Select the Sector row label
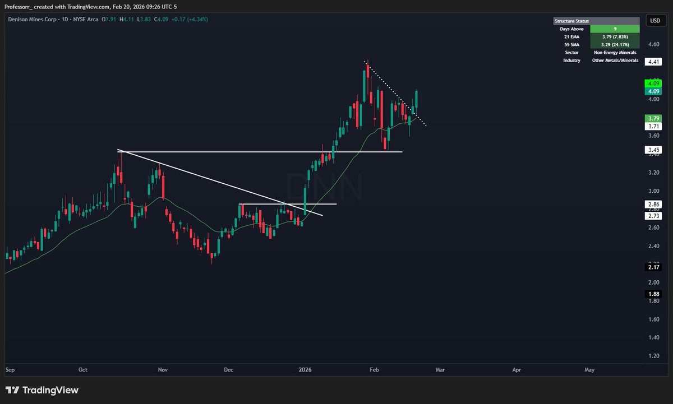The image size is (673, 404). coord(571,52)
